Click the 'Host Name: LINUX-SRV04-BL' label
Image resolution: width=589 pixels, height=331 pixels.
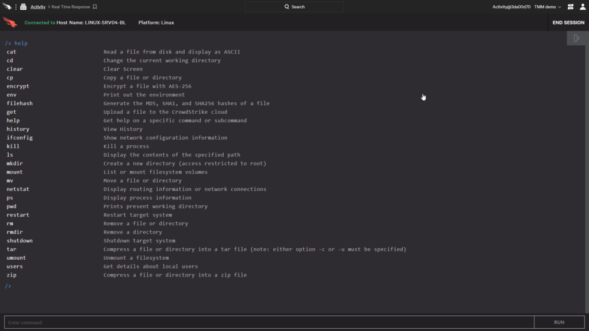coord(91,22)
